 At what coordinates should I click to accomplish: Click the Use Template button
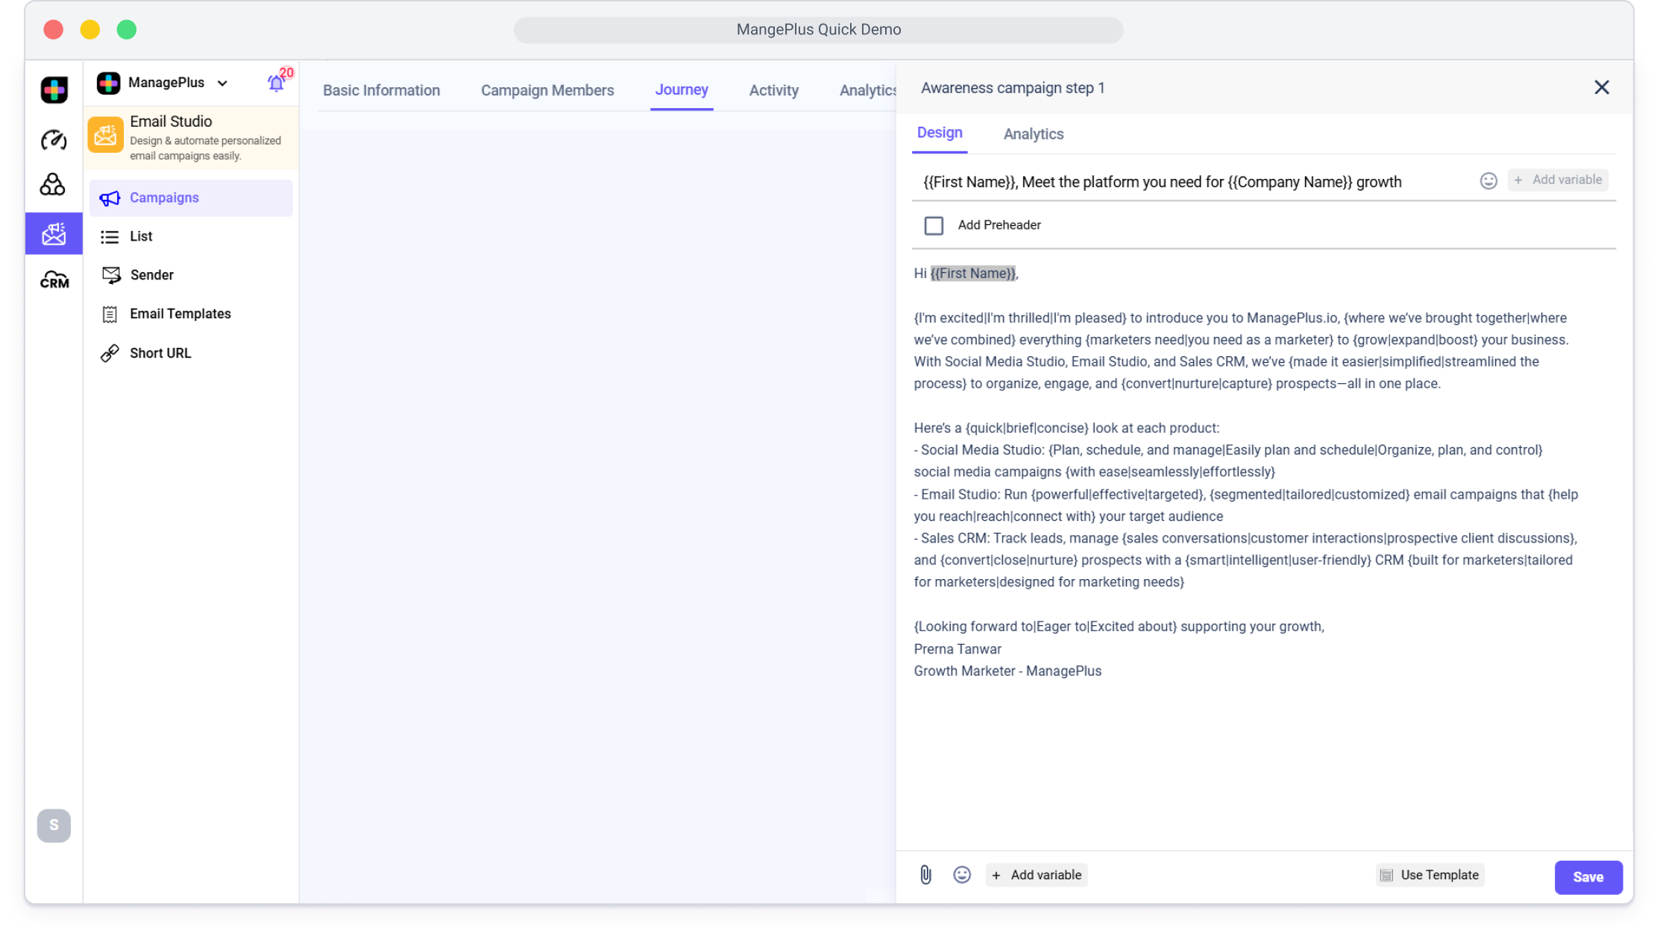(x=1430, y=875)
